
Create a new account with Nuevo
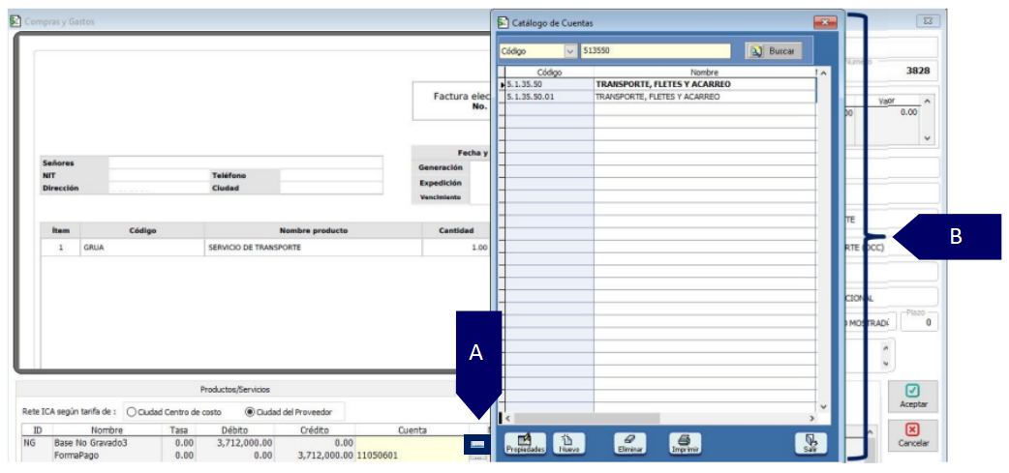[x=568, y=443]
